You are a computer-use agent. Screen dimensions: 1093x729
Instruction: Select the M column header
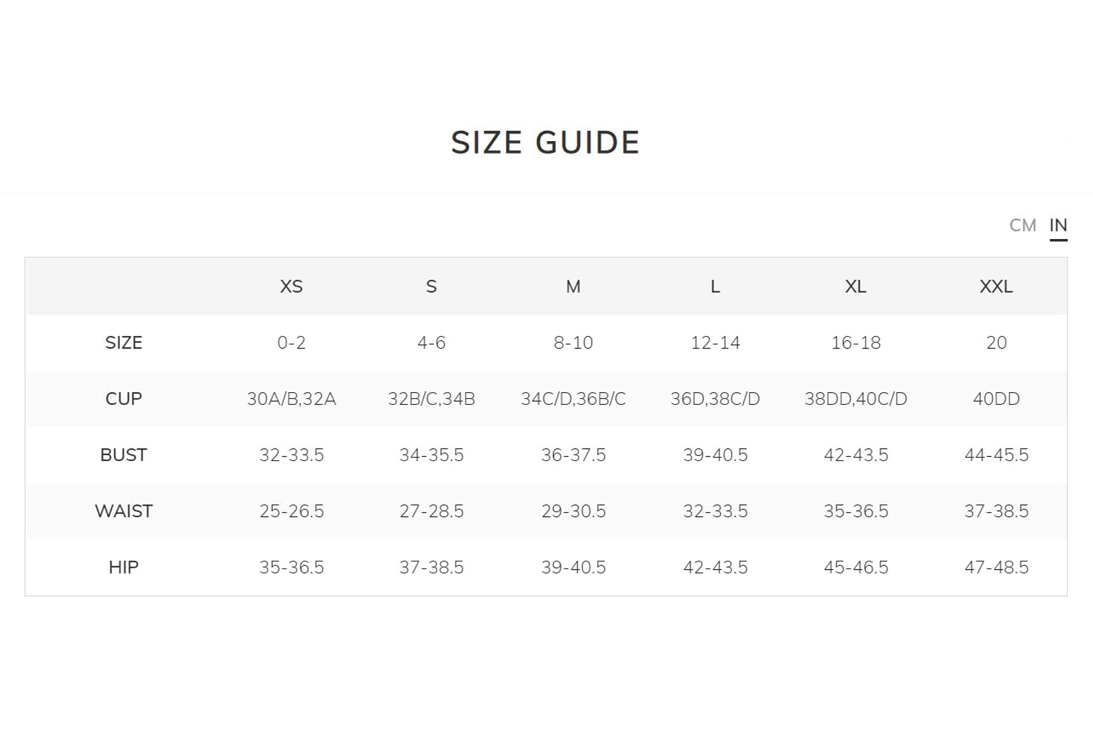pyautogui.click(x=573, y=286)
